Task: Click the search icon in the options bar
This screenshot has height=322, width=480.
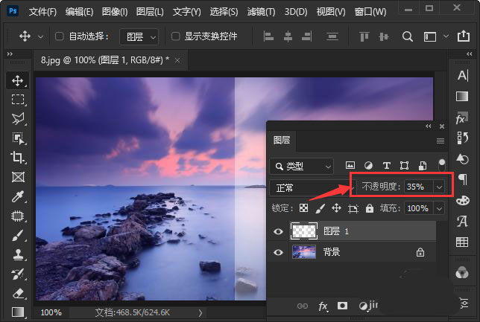Action: coord(408,36)
